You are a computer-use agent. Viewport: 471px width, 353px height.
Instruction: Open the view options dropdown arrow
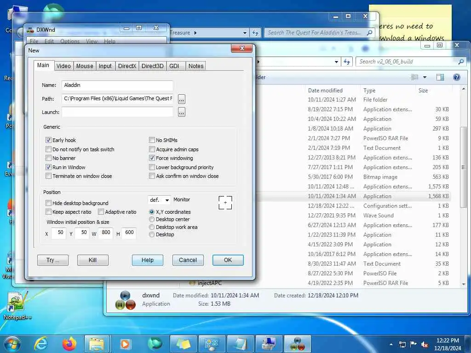pos(425,77)
